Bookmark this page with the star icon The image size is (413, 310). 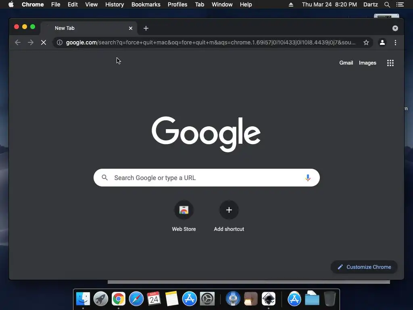[x=366, y=42]
